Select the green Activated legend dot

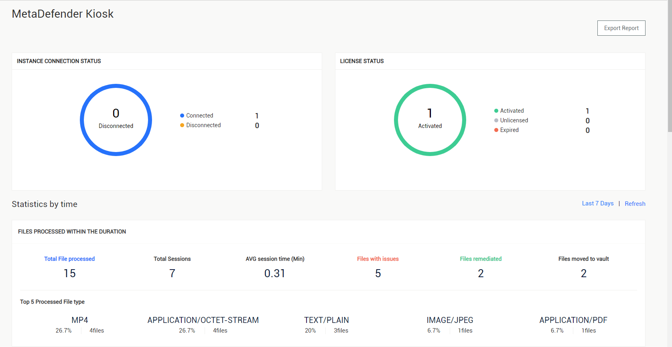[496, 111]
